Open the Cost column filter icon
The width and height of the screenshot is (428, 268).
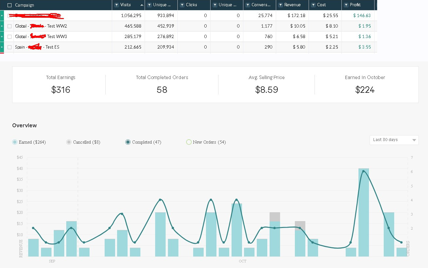(313, 5)
